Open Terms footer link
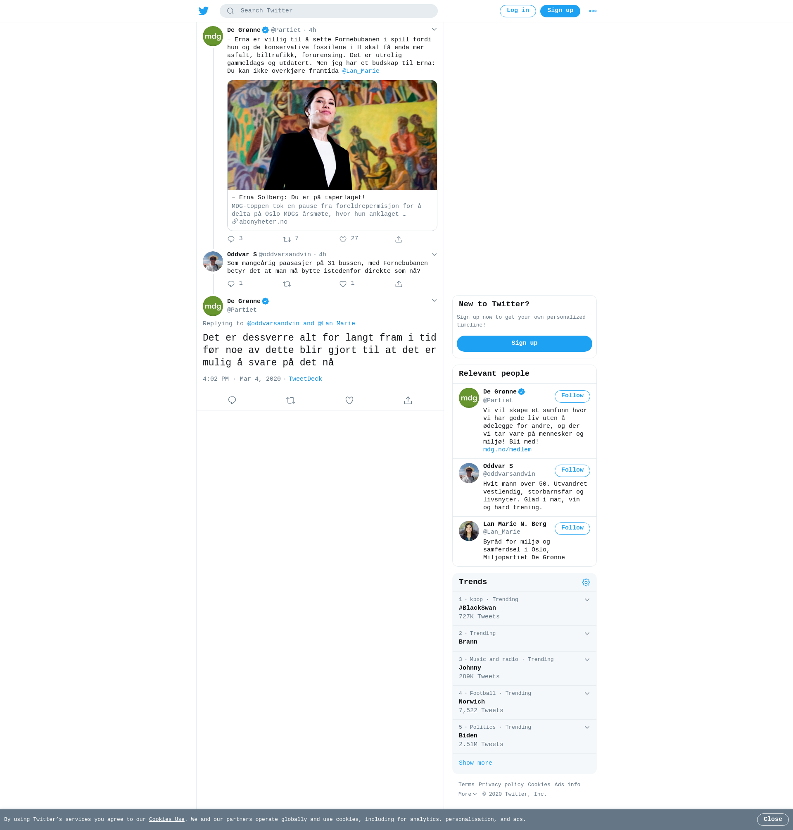The height and width of the screenshot is (830, 793). tap(466, 785)
